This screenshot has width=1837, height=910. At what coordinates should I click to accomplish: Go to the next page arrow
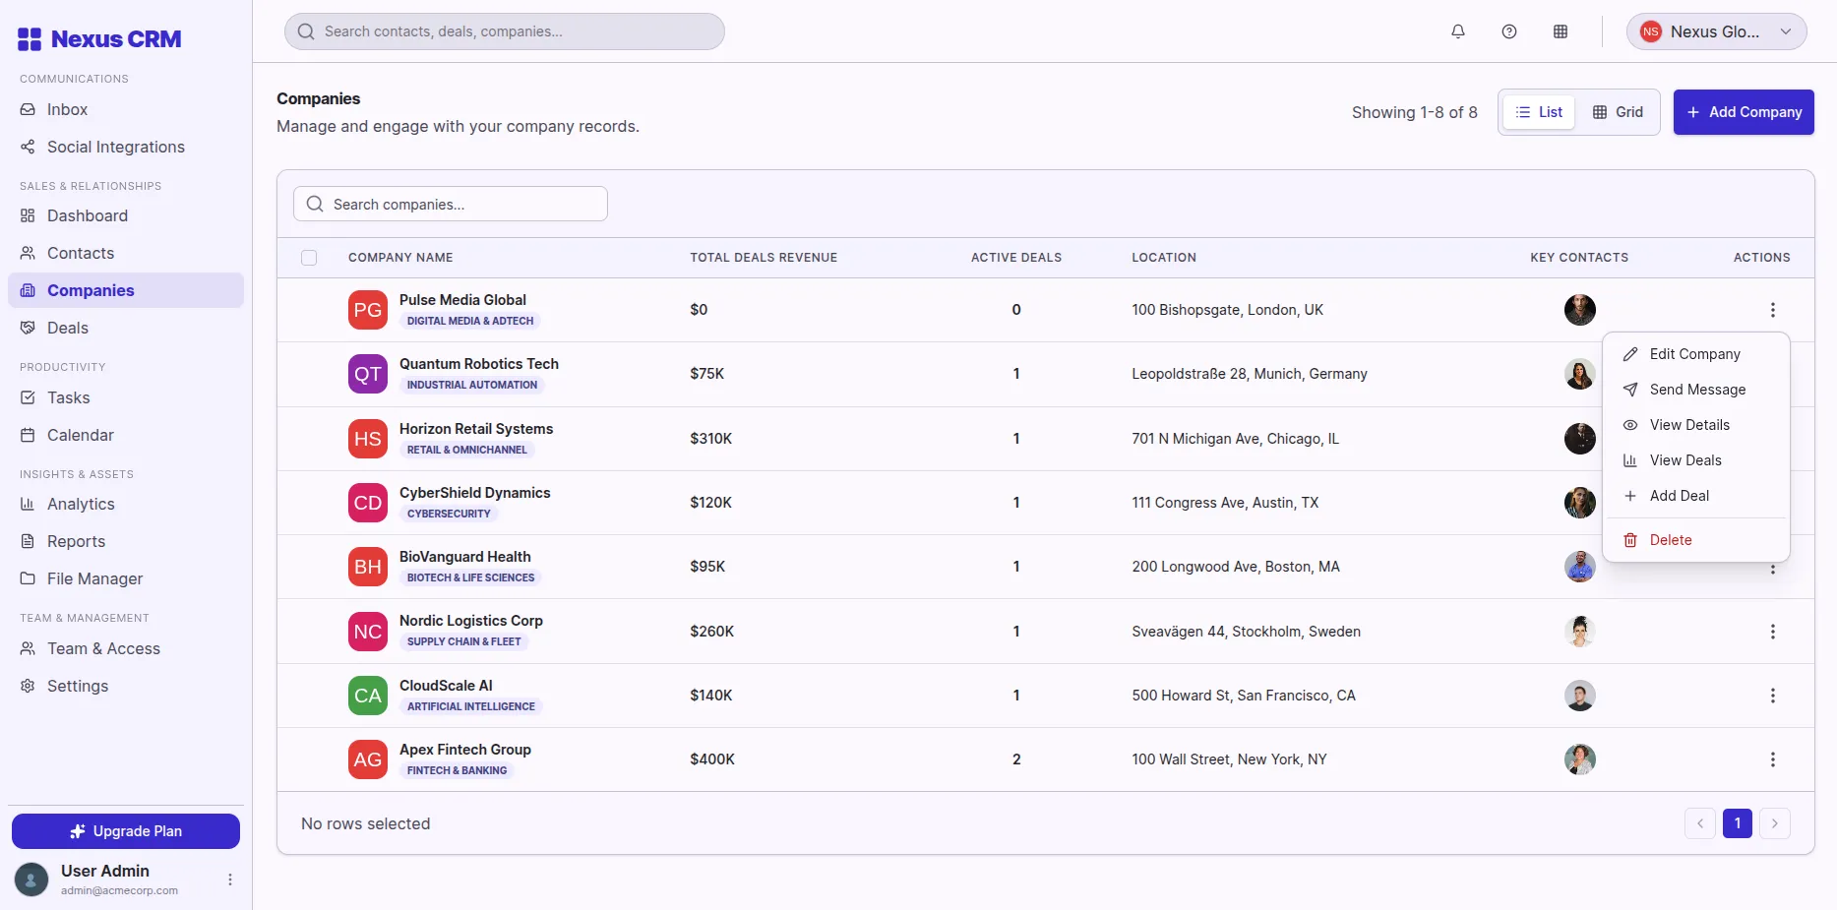[1775, 823]
